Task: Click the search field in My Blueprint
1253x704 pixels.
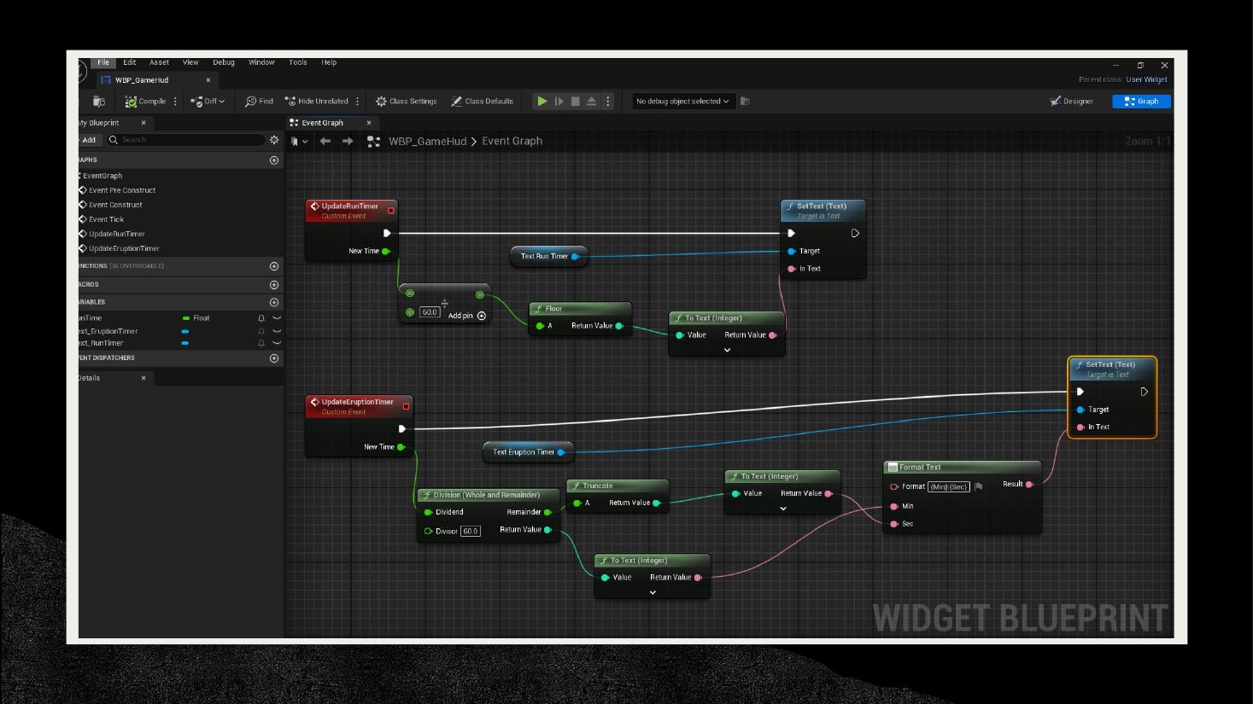Action: (185, 140)
